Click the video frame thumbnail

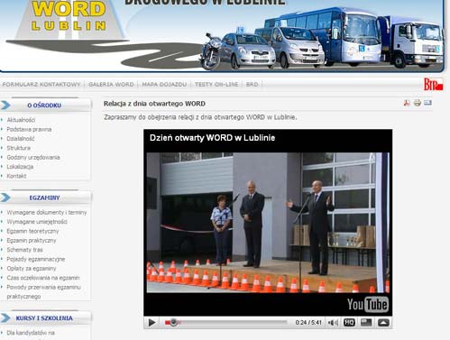268,223
